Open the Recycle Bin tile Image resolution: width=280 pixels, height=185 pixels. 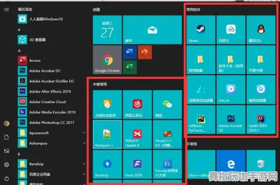(261, 164)
